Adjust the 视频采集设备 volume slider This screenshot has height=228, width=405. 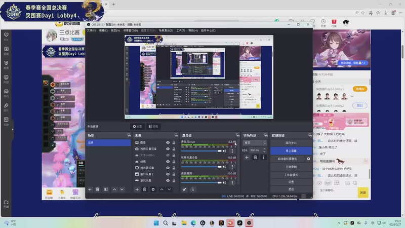pos(201,167)
